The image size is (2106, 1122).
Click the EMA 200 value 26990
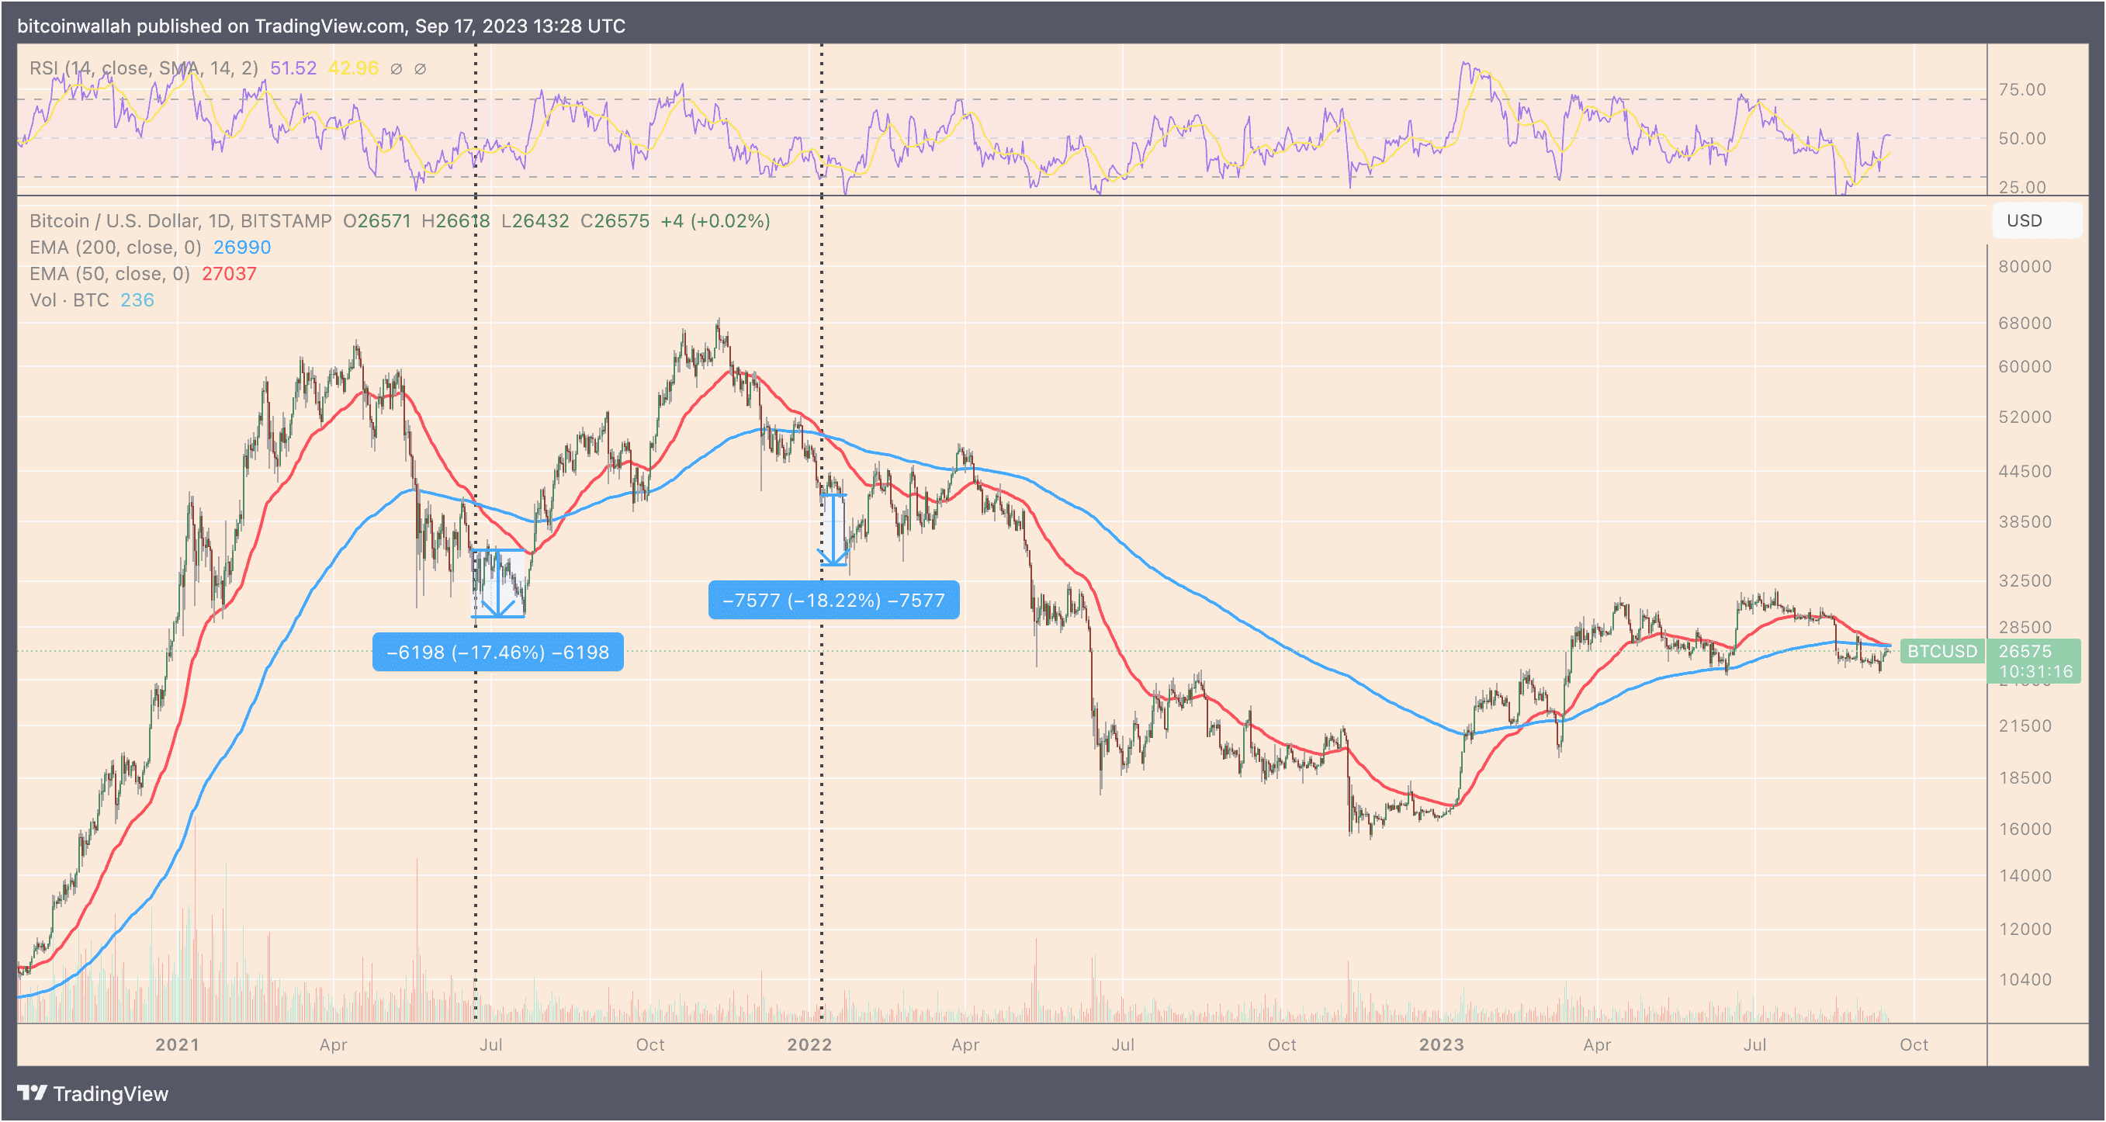(242, 247)
